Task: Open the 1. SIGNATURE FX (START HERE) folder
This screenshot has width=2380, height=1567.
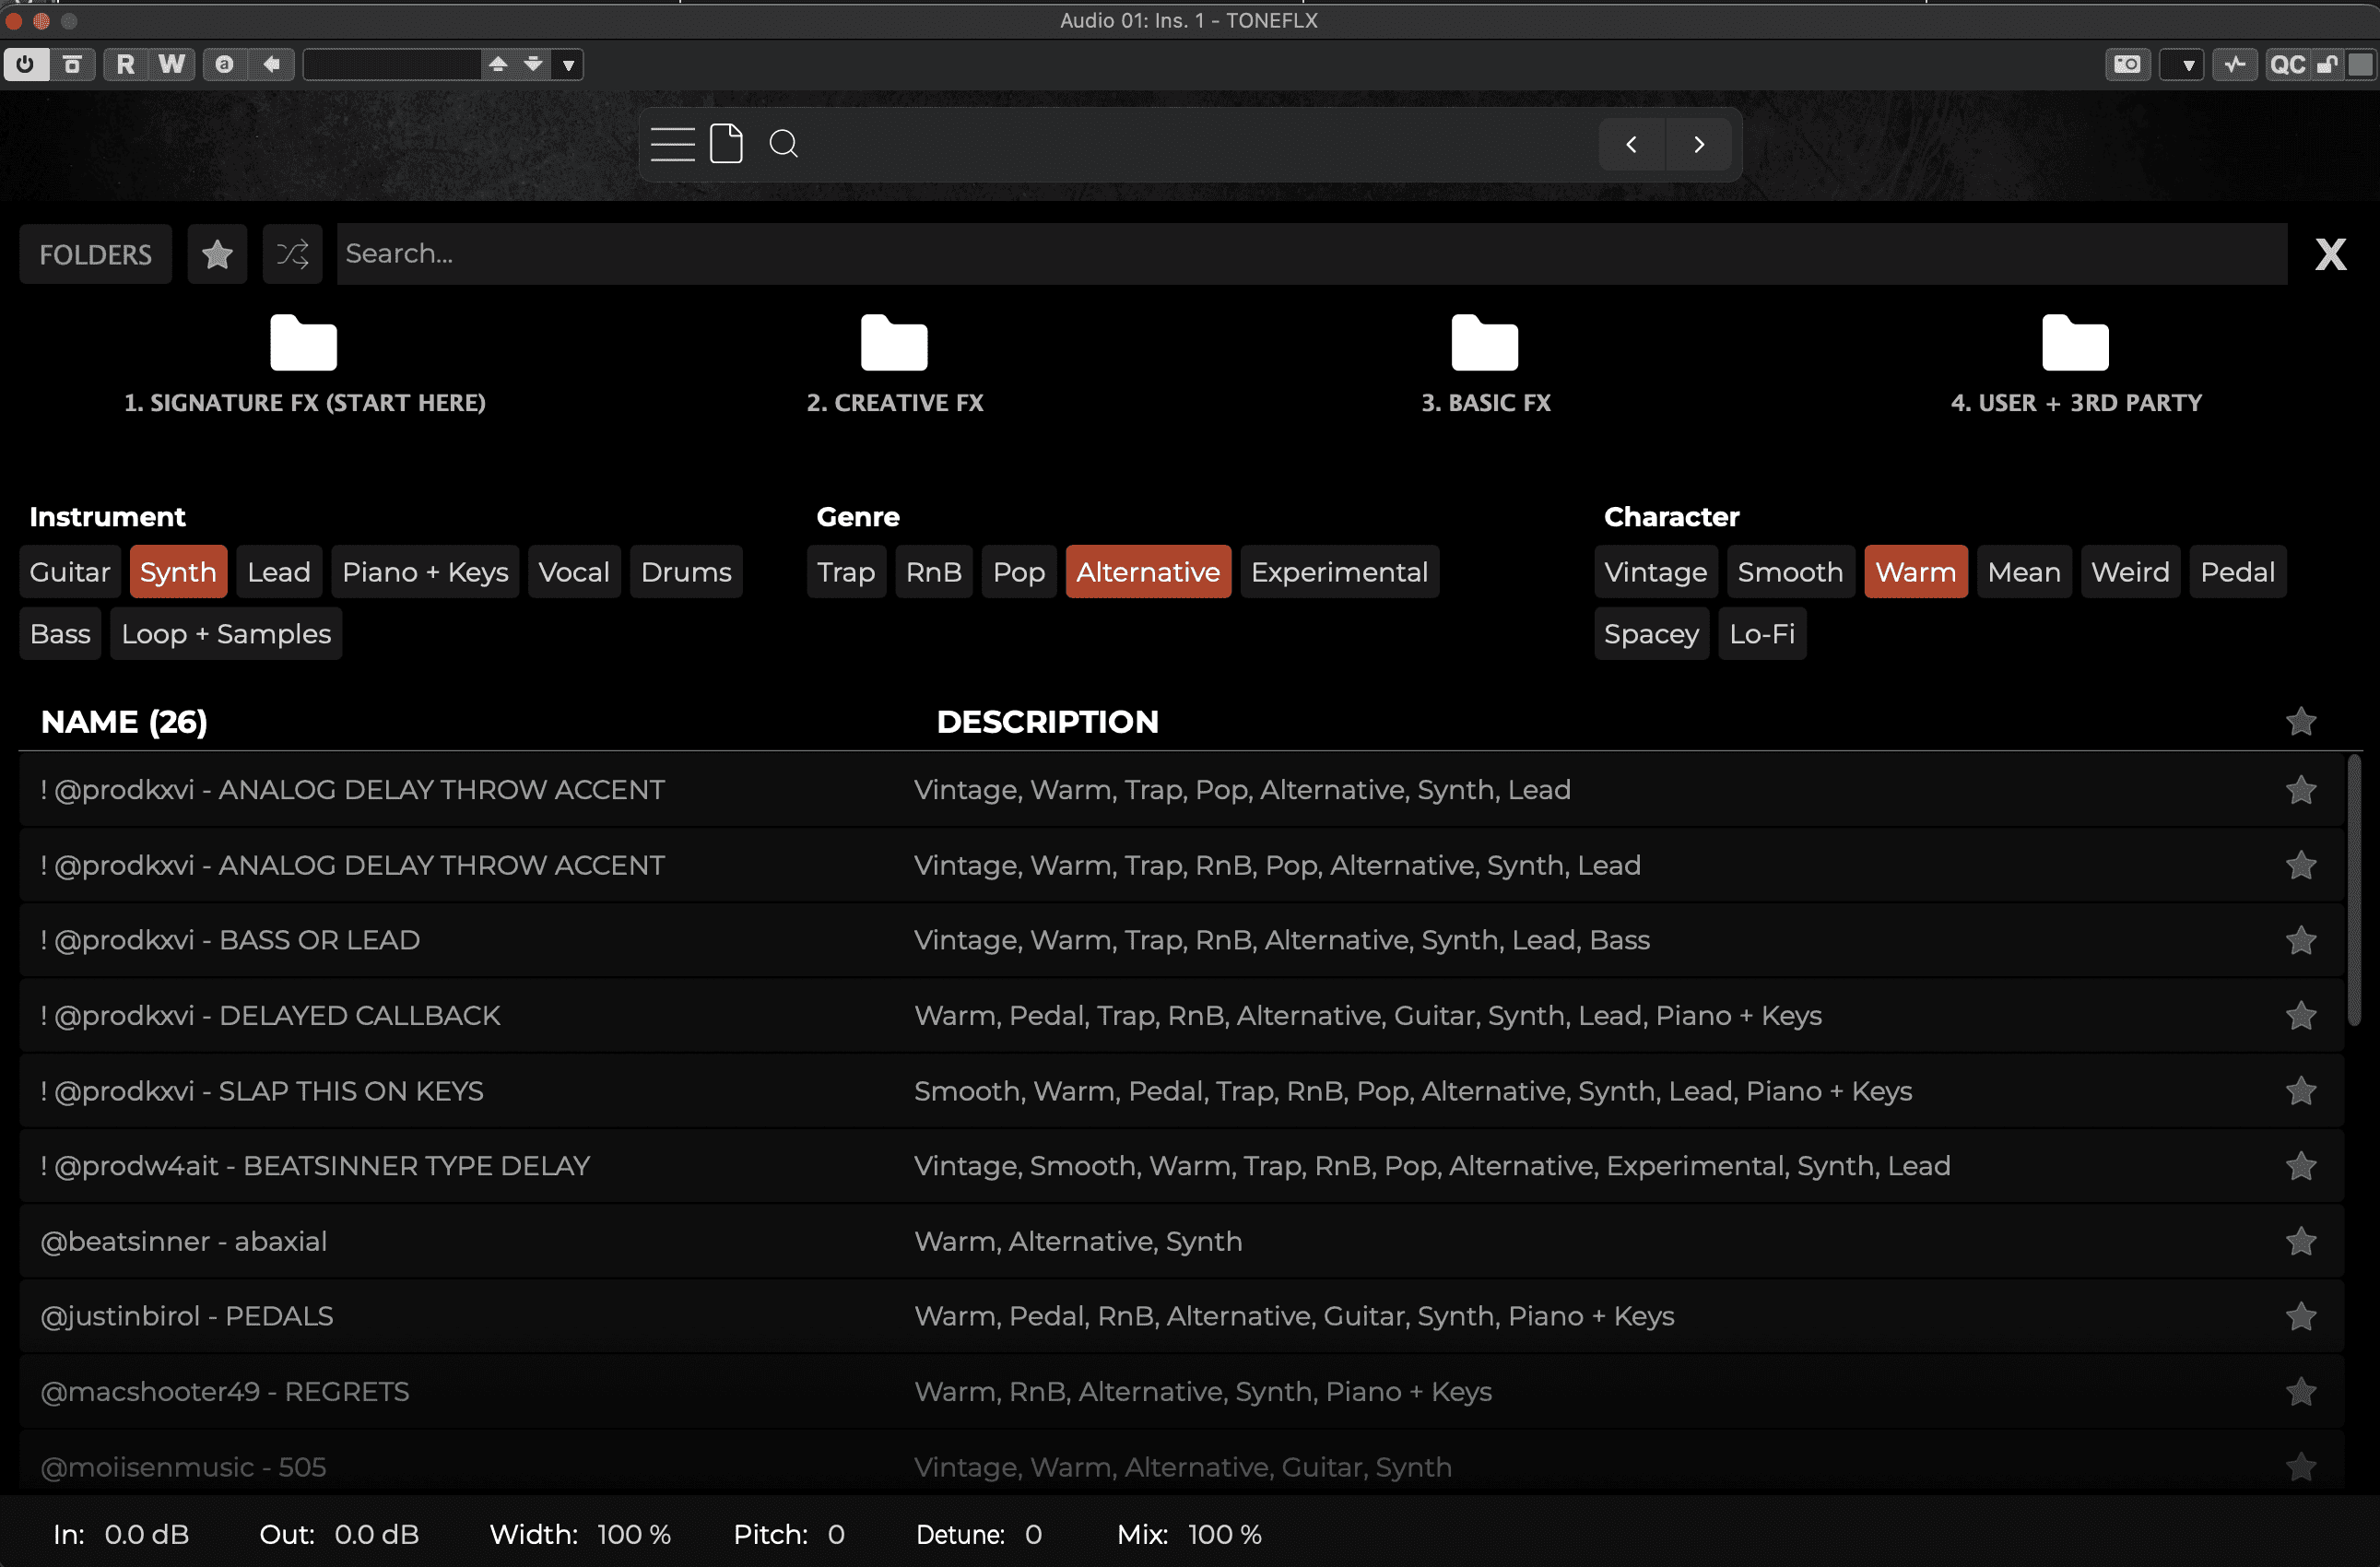Action: 304,364
